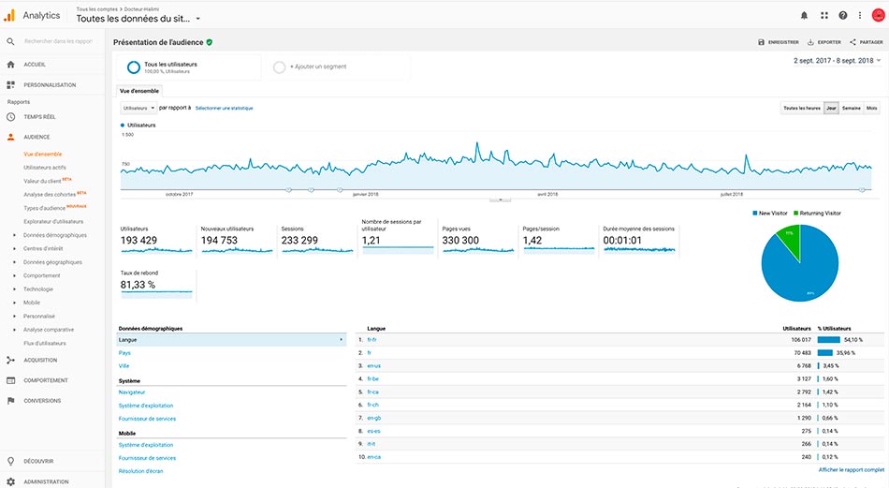
Task: Click the Accueil home icon
Action: [x=11, y=65]
